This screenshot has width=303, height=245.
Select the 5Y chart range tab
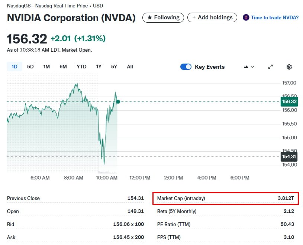[114, 67]
